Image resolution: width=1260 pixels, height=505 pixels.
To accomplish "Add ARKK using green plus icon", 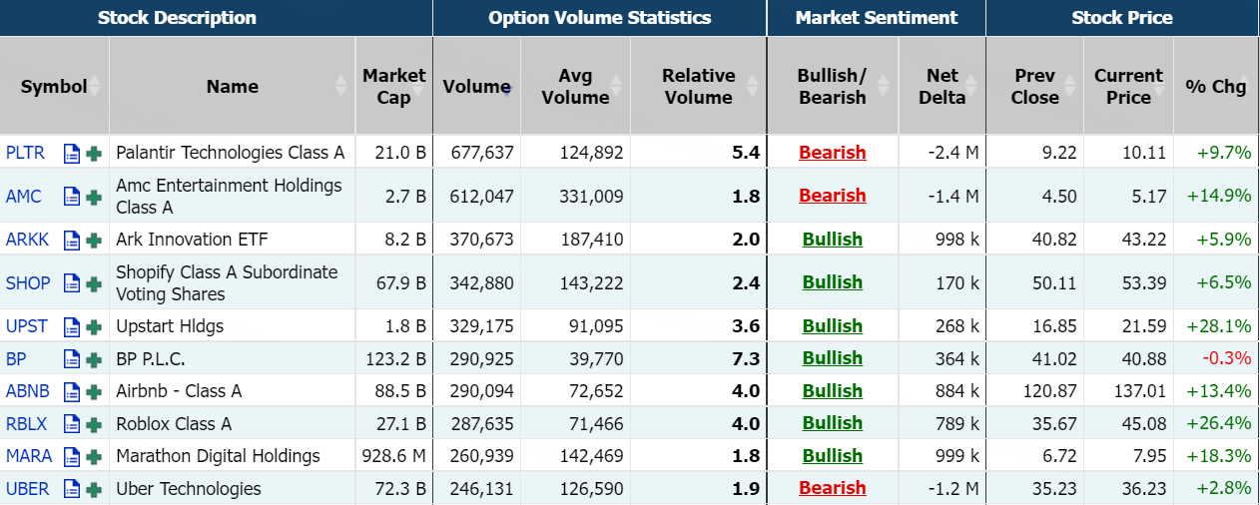I will (94, 240).
